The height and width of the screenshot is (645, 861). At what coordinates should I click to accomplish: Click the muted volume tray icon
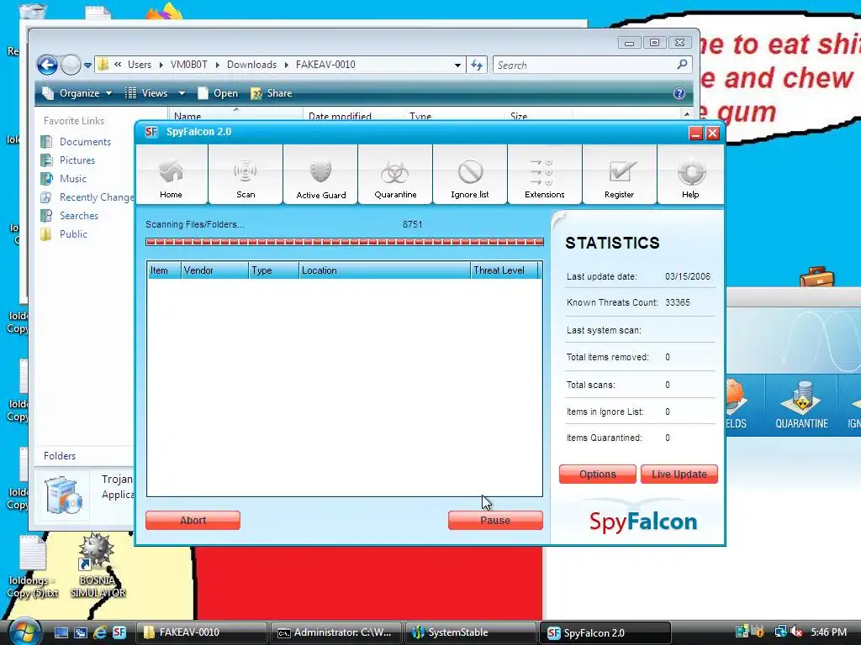pos(796,632)
